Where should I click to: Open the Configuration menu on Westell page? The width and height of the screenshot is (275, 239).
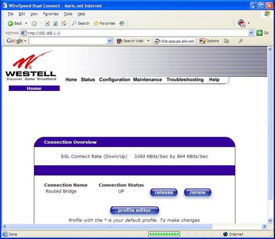pos(115,80)
